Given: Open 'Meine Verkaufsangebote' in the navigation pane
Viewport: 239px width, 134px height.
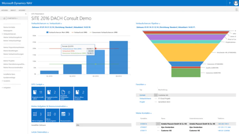Looking at the screenshot, I should click(13, 37).
